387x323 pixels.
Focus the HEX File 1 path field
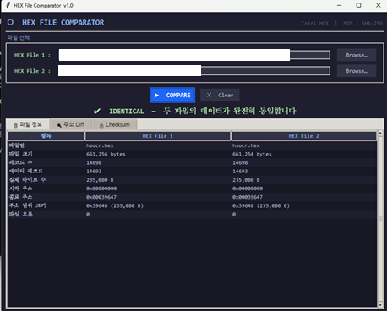[x=194, y=55]
